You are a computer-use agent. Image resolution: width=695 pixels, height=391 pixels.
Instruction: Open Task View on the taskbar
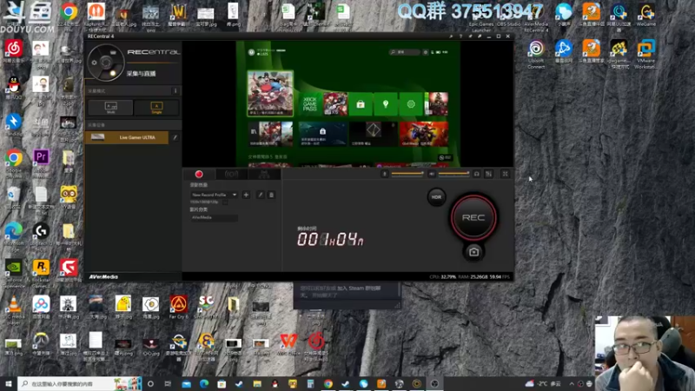coord(168,384)
